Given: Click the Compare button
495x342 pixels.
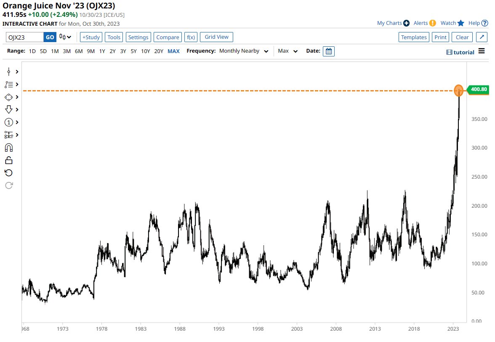Looking at the screenshot, I should (168, 37).
